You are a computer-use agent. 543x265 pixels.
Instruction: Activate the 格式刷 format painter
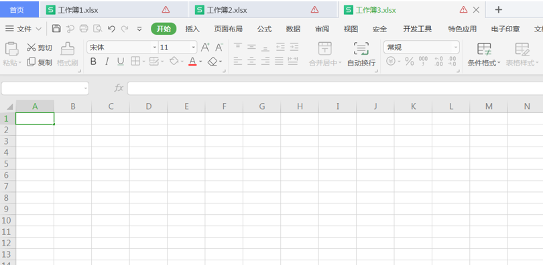click(67, 55)
